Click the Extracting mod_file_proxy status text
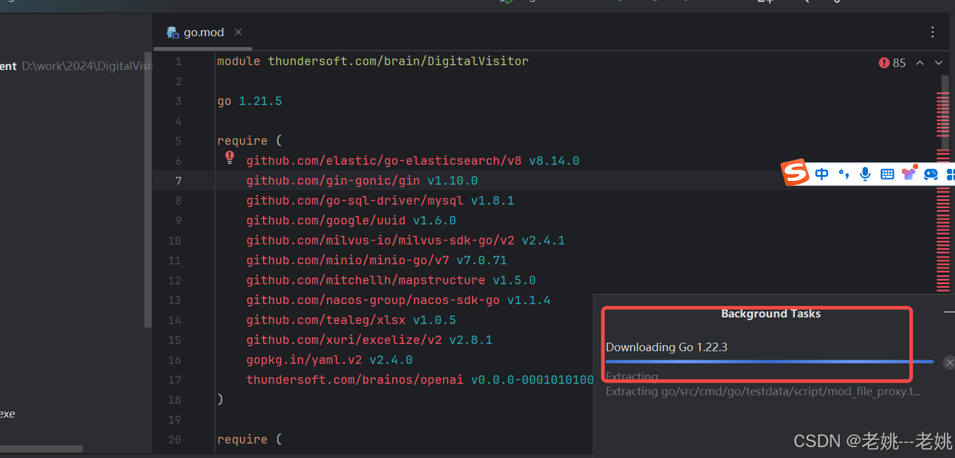This screenshot has height=458, width=955. [x=763, y=391]
